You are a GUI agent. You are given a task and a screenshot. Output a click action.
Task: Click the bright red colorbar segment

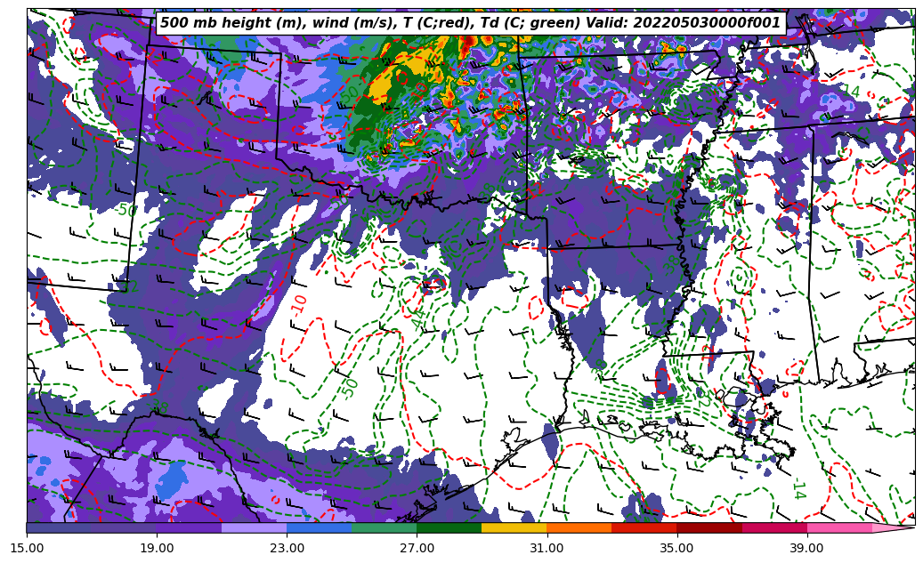click(x=644, y=528)
